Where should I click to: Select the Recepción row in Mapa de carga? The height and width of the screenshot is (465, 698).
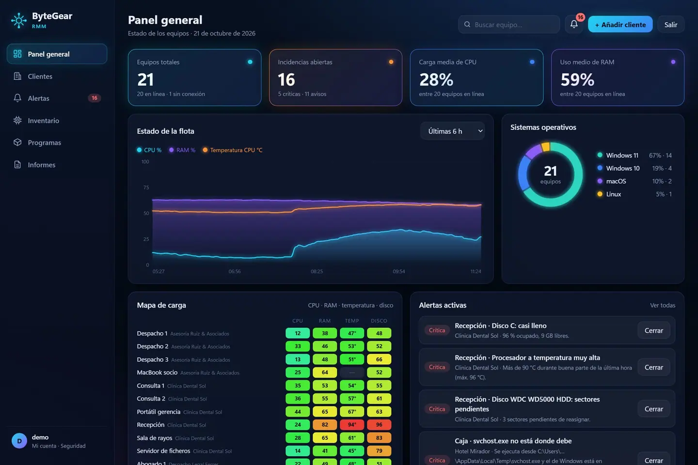(x=265, y=425)
